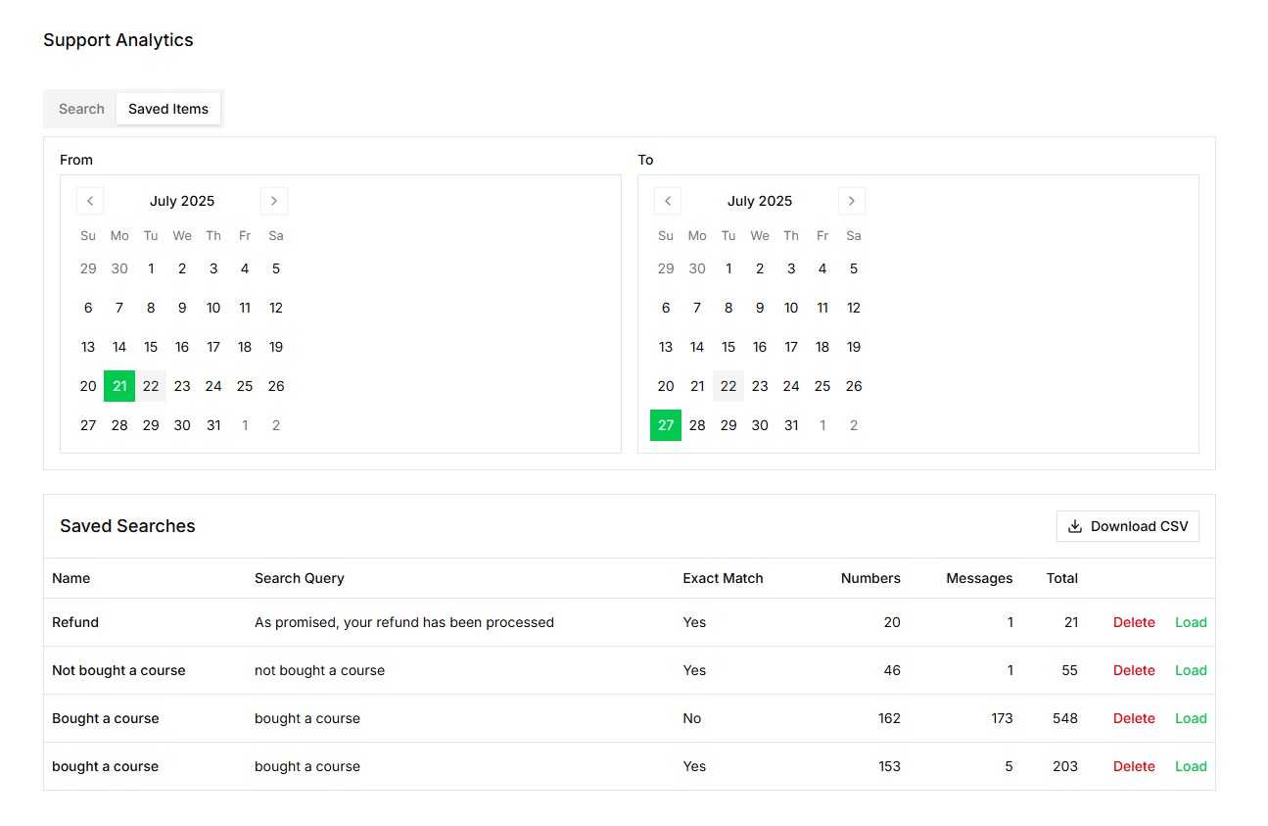Image resolution: width=1268 pixels, height=826 pixels.
Task: Click the Exact Match column header
Action: 723,578
